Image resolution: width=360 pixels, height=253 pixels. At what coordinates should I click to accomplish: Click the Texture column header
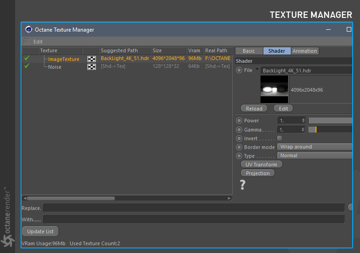click(x=60, y=50)
